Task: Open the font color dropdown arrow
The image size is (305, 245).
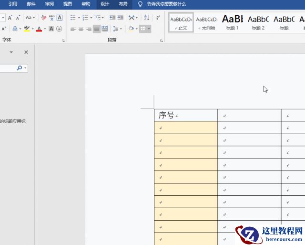Action: click(x=45, y=29)
